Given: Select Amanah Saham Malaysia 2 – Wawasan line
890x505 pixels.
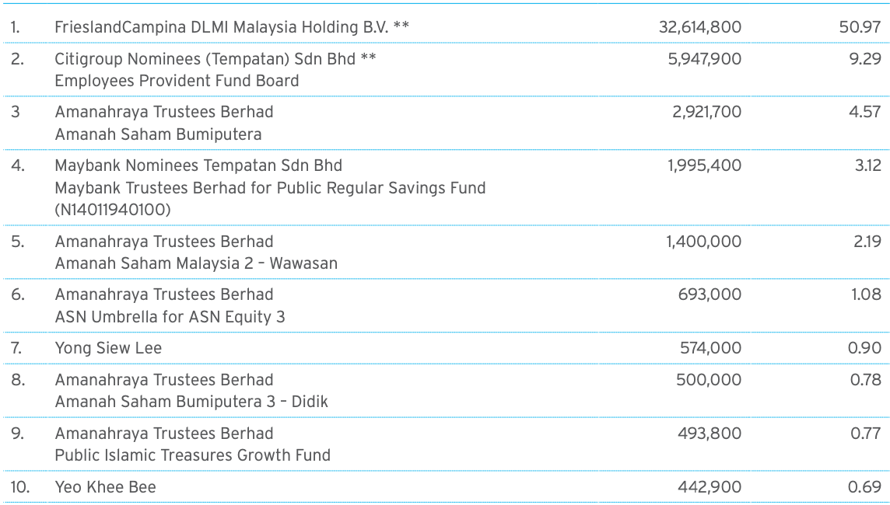Looking at the screenshot, I should click(x=196, y=263).
